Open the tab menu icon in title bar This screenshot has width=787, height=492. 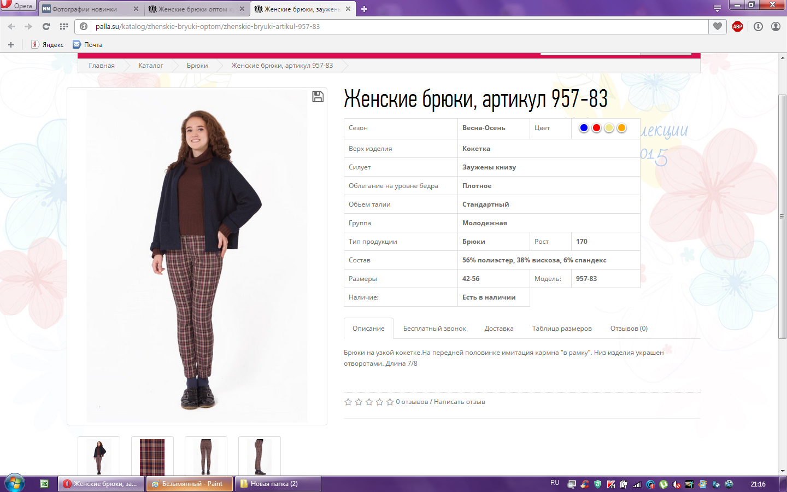[717, 9]
